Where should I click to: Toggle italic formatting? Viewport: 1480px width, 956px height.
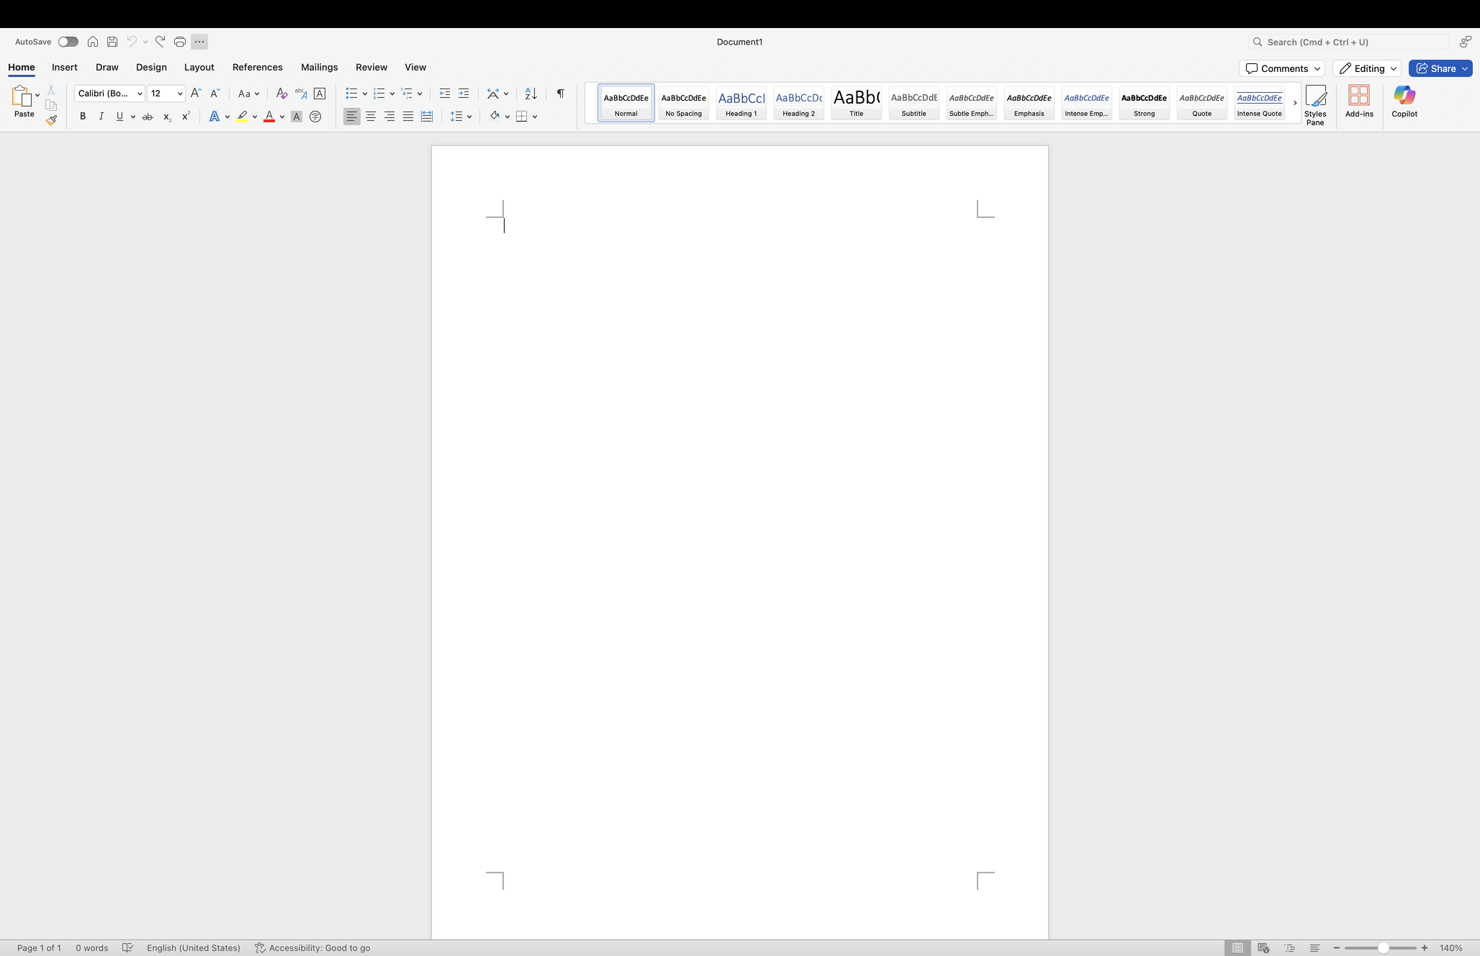(x=101, y=117)
